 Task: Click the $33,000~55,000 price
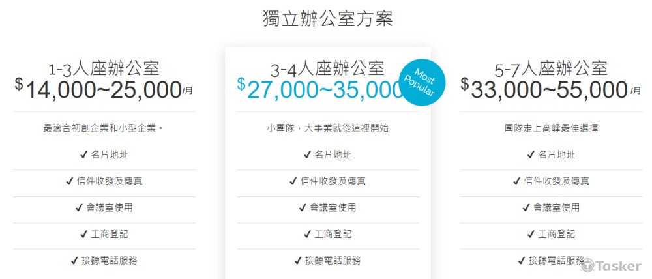tap(544, 89)
